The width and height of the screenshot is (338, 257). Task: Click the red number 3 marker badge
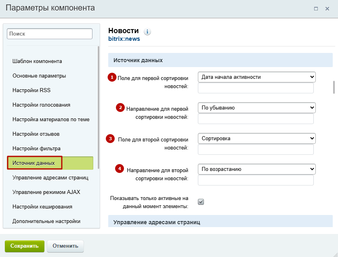pos(110,139)
